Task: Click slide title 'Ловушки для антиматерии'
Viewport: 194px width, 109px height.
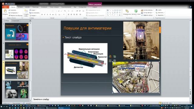Action: [87, 28]
